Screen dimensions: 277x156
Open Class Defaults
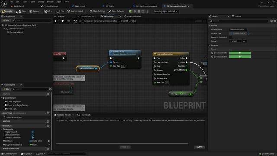coord(116,11)
